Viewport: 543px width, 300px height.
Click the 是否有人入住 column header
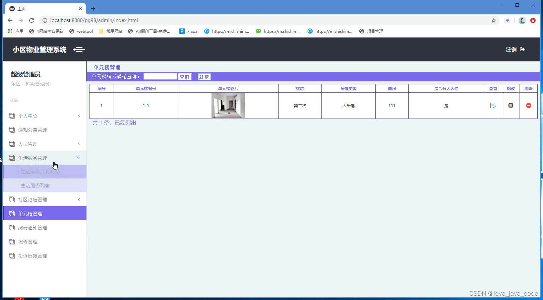click(x=446, y=89)
